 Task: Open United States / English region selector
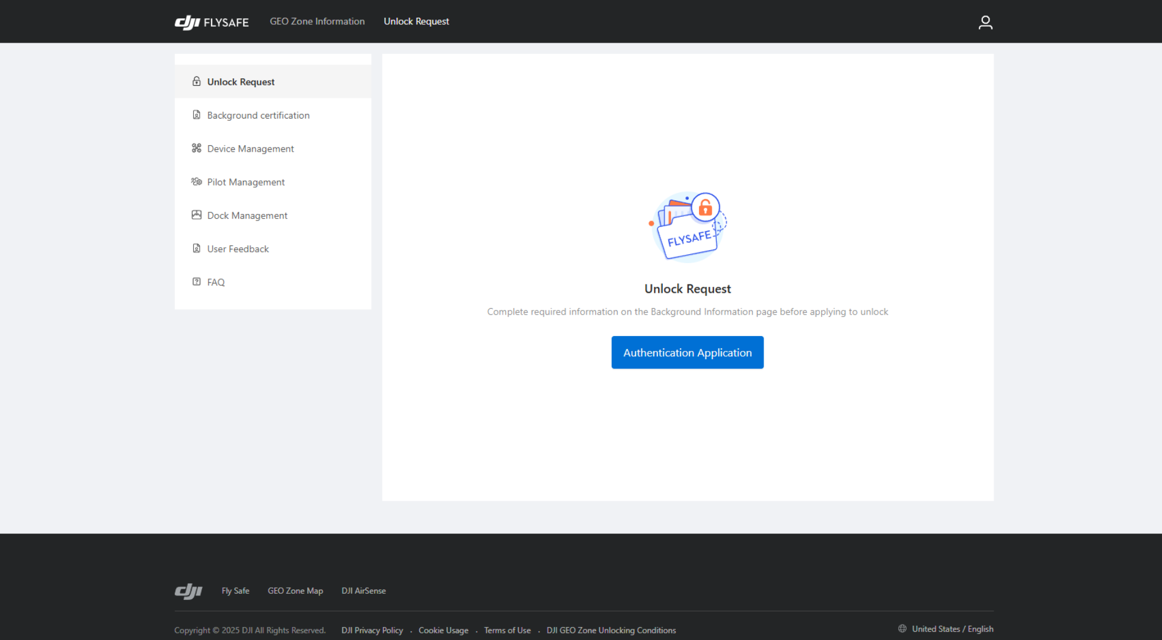point(952,629)
